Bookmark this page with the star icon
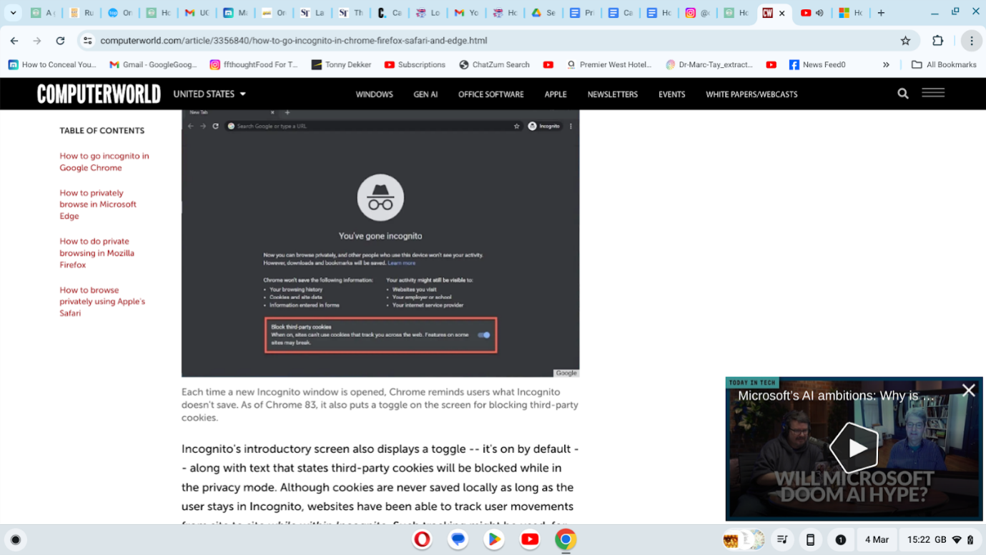986x555 pixels. click(906, 41)
